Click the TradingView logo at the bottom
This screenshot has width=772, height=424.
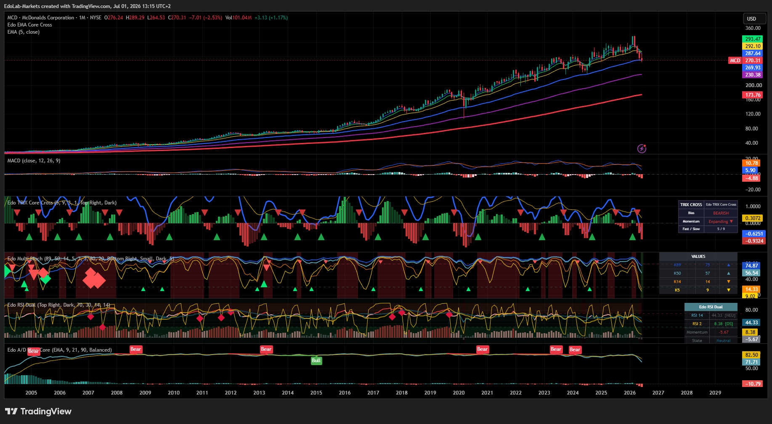38,411
